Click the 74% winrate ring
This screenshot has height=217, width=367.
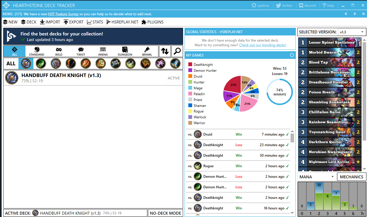coord(279,92)
